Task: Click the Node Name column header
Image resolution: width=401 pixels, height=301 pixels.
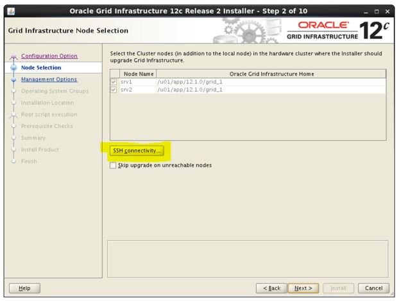Action: point(133,74)
